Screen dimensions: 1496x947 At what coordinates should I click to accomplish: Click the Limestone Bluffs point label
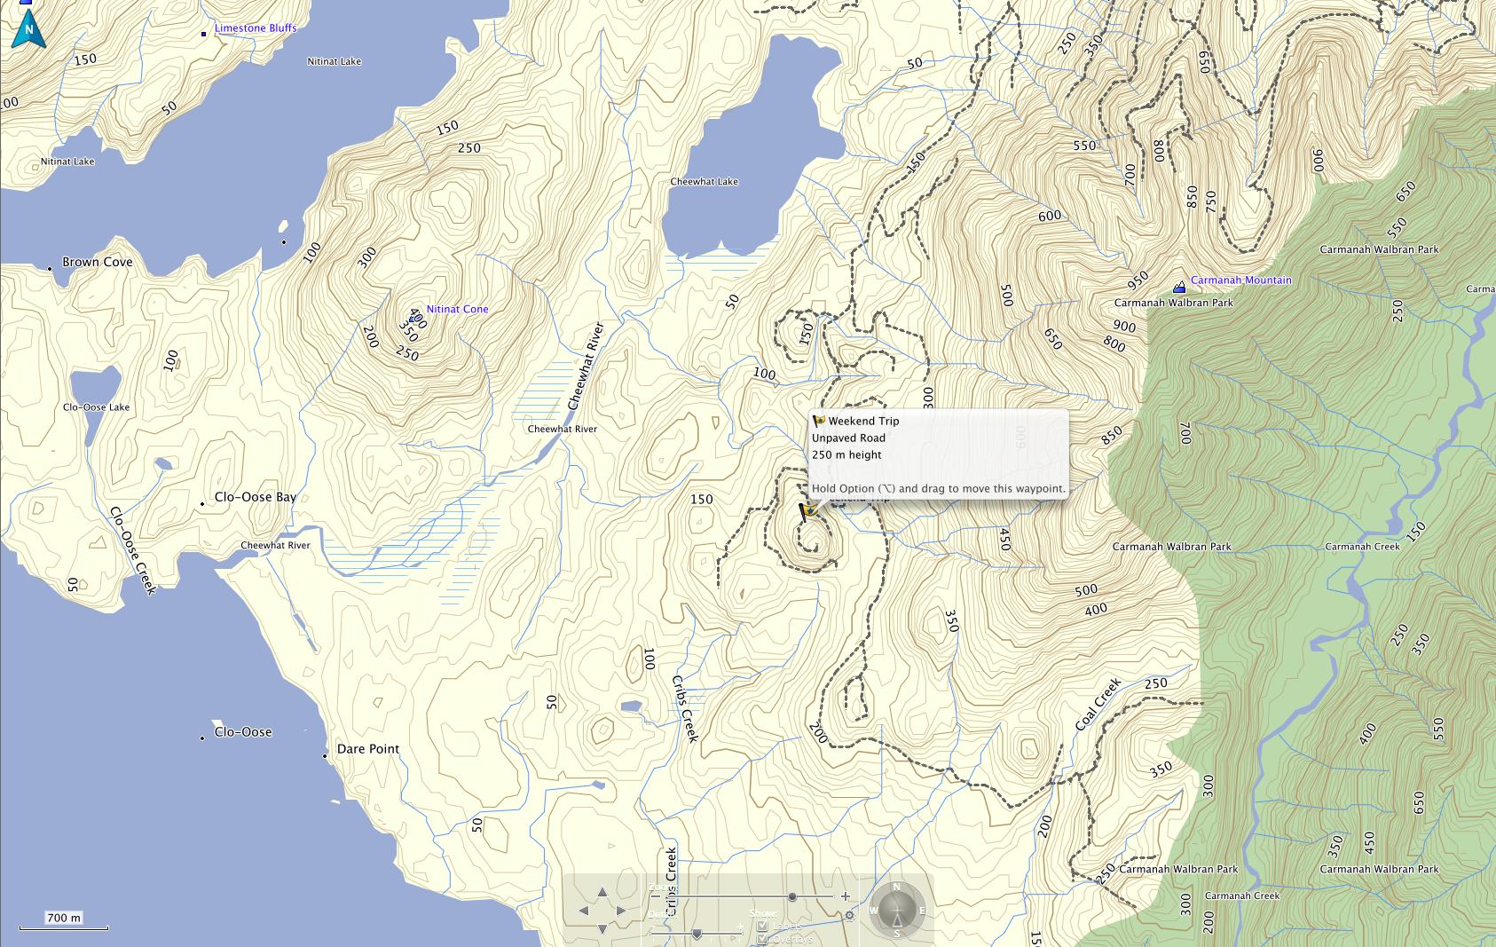click(256, 28)
